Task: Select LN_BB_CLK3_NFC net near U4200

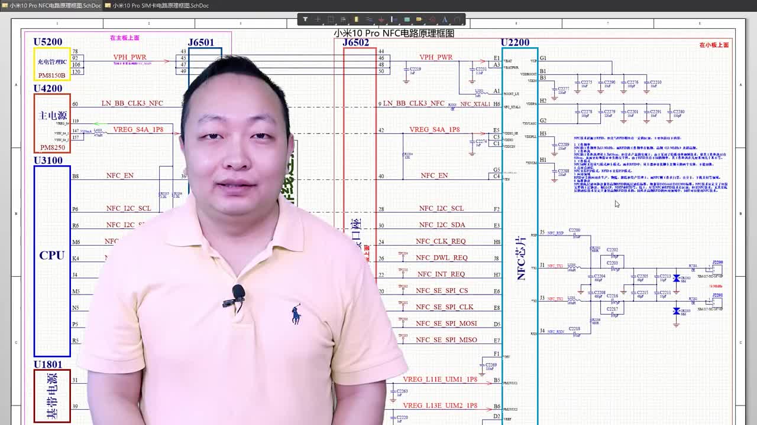Action: [x=132, y=103]
